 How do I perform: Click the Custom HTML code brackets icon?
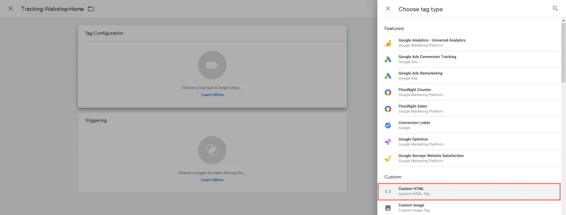pos(388,191)
